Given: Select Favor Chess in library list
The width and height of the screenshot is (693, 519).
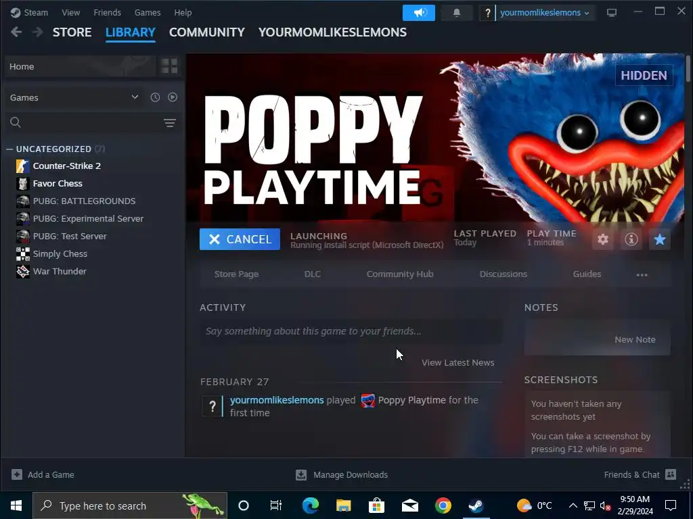Looking at the screenshot, I should click(x=58, y=184).
